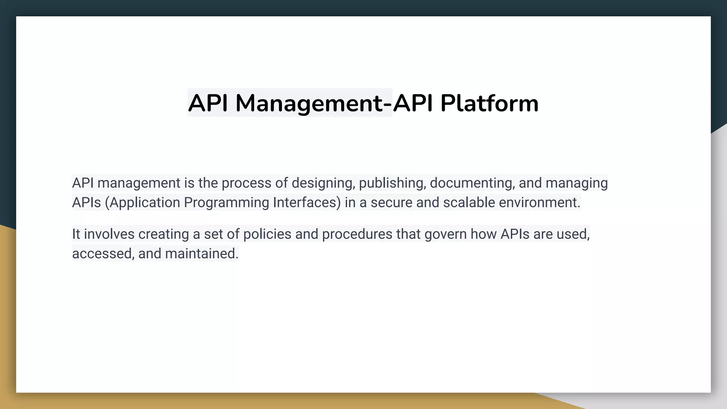Click the gray shape on the right edge

pos(719,249)
